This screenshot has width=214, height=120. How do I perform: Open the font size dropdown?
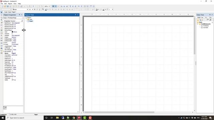tap(32, 9)
